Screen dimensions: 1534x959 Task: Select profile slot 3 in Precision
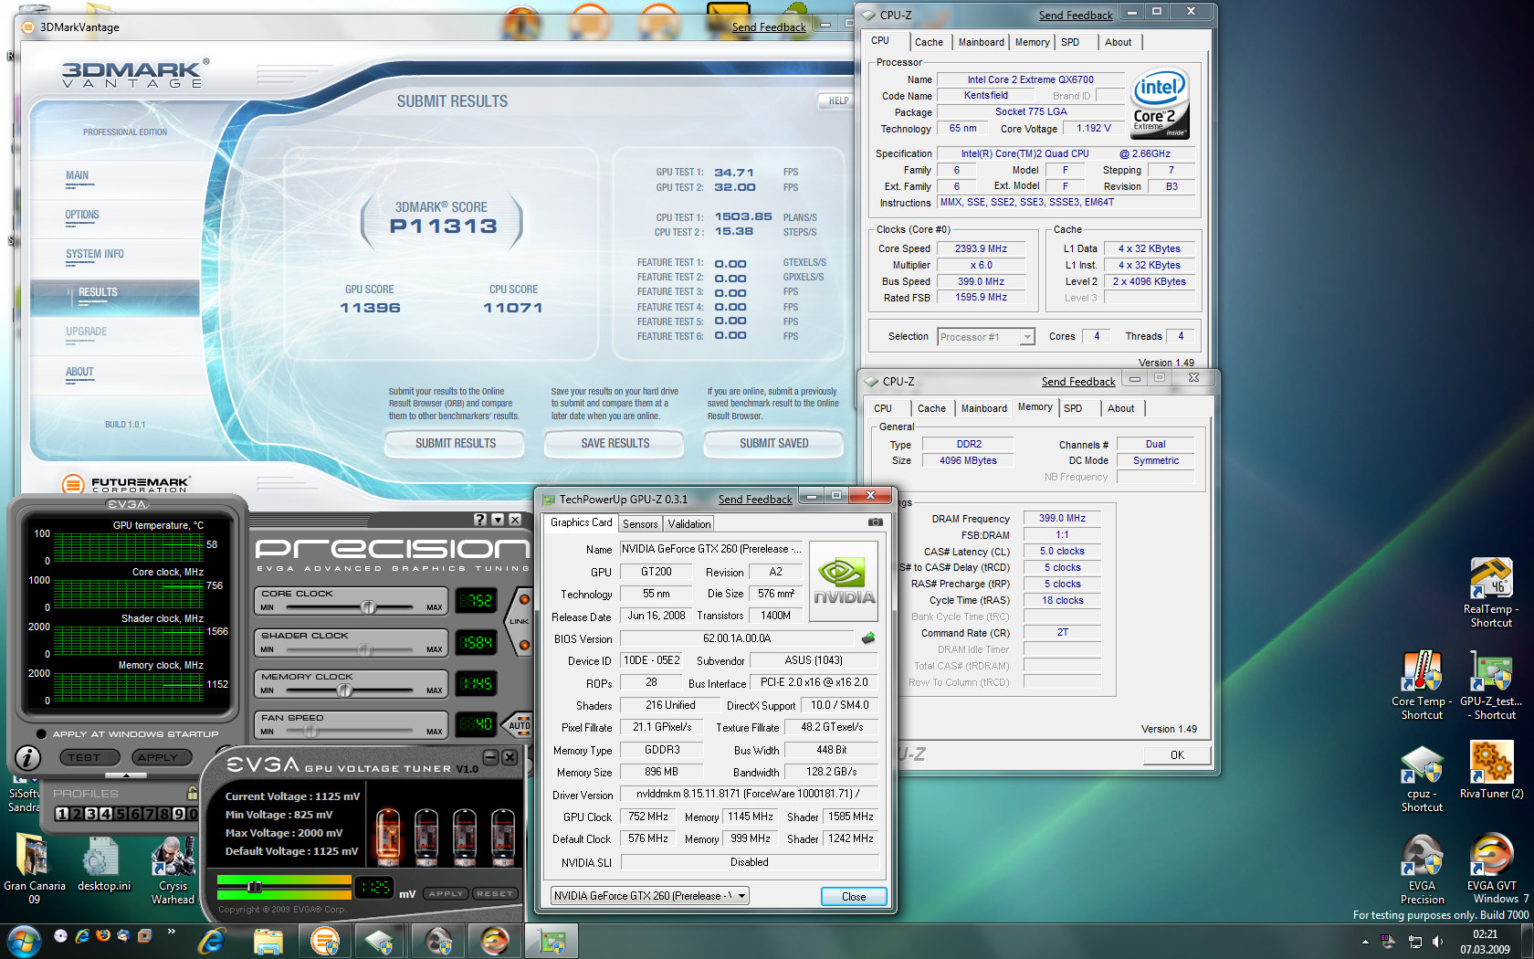(x=90, y=813)
